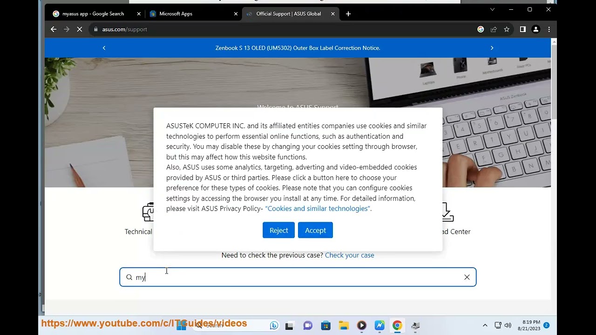Show next announcement banner

click(x=492, y=48)
